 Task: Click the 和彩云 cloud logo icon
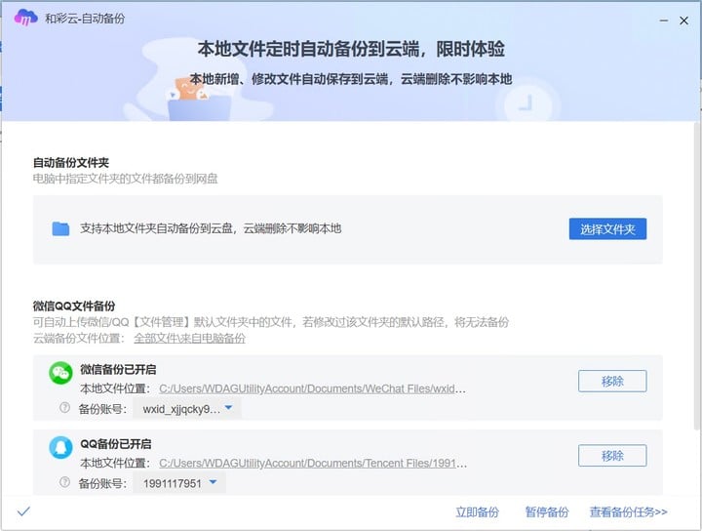[25, 19]
